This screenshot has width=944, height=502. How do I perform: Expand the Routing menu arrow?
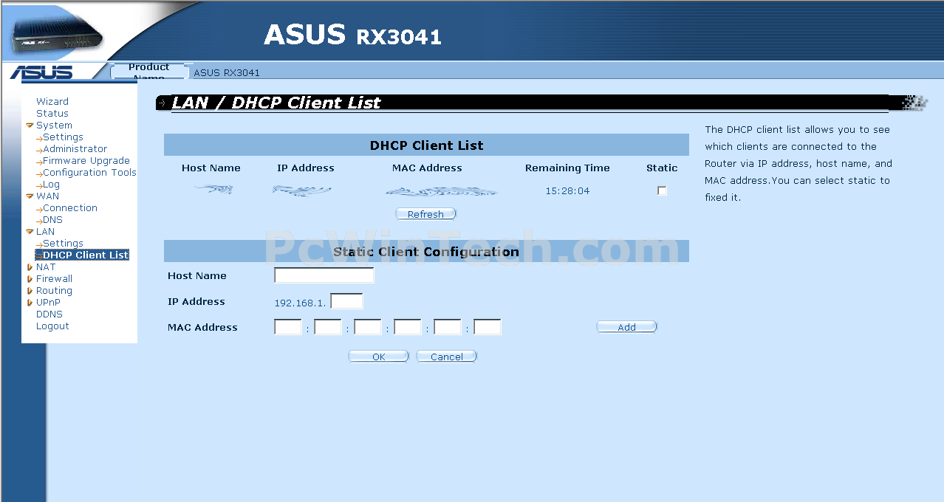tap(30, 291)
